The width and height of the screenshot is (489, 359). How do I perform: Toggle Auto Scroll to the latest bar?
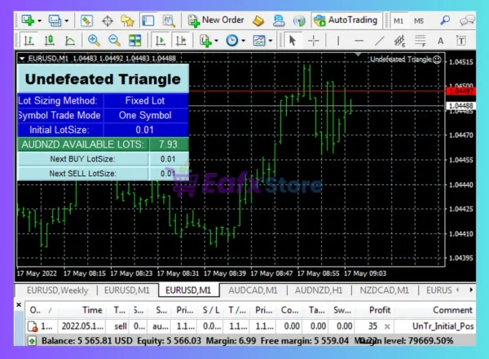[x=161, y=41]
